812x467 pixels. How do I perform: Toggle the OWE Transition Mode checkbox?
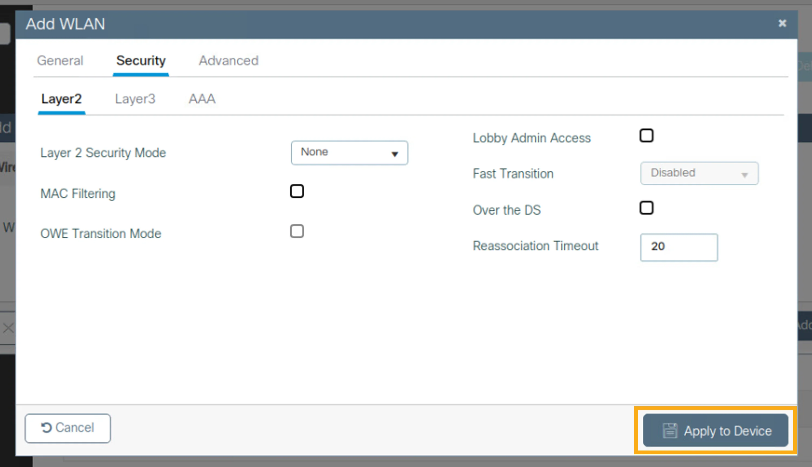[297, 231]
